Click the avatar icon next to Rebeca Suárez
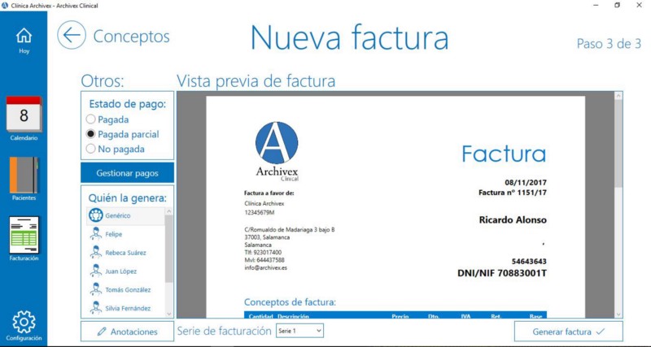 click(x=96, y=253)
